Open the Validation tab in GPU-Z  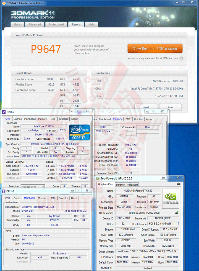click(132, 185)
